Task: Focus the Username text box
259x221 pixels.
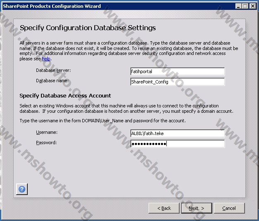Action: tap(177, 133)
